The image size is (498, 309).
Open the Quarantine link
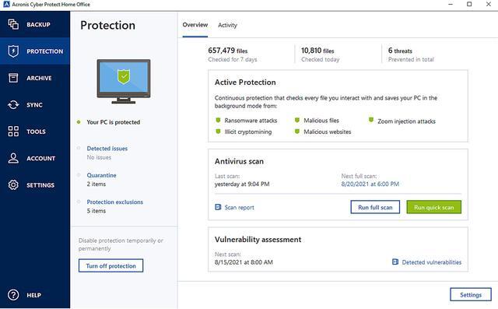(x=102, y=175)
